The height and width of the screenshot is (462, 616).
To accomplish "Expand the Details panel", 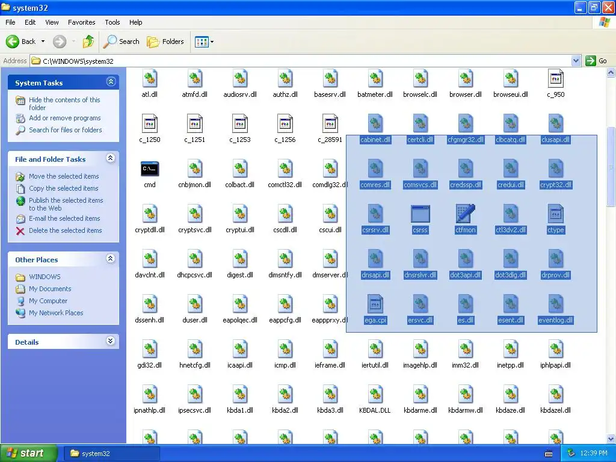I will click(x=111, y=341).
